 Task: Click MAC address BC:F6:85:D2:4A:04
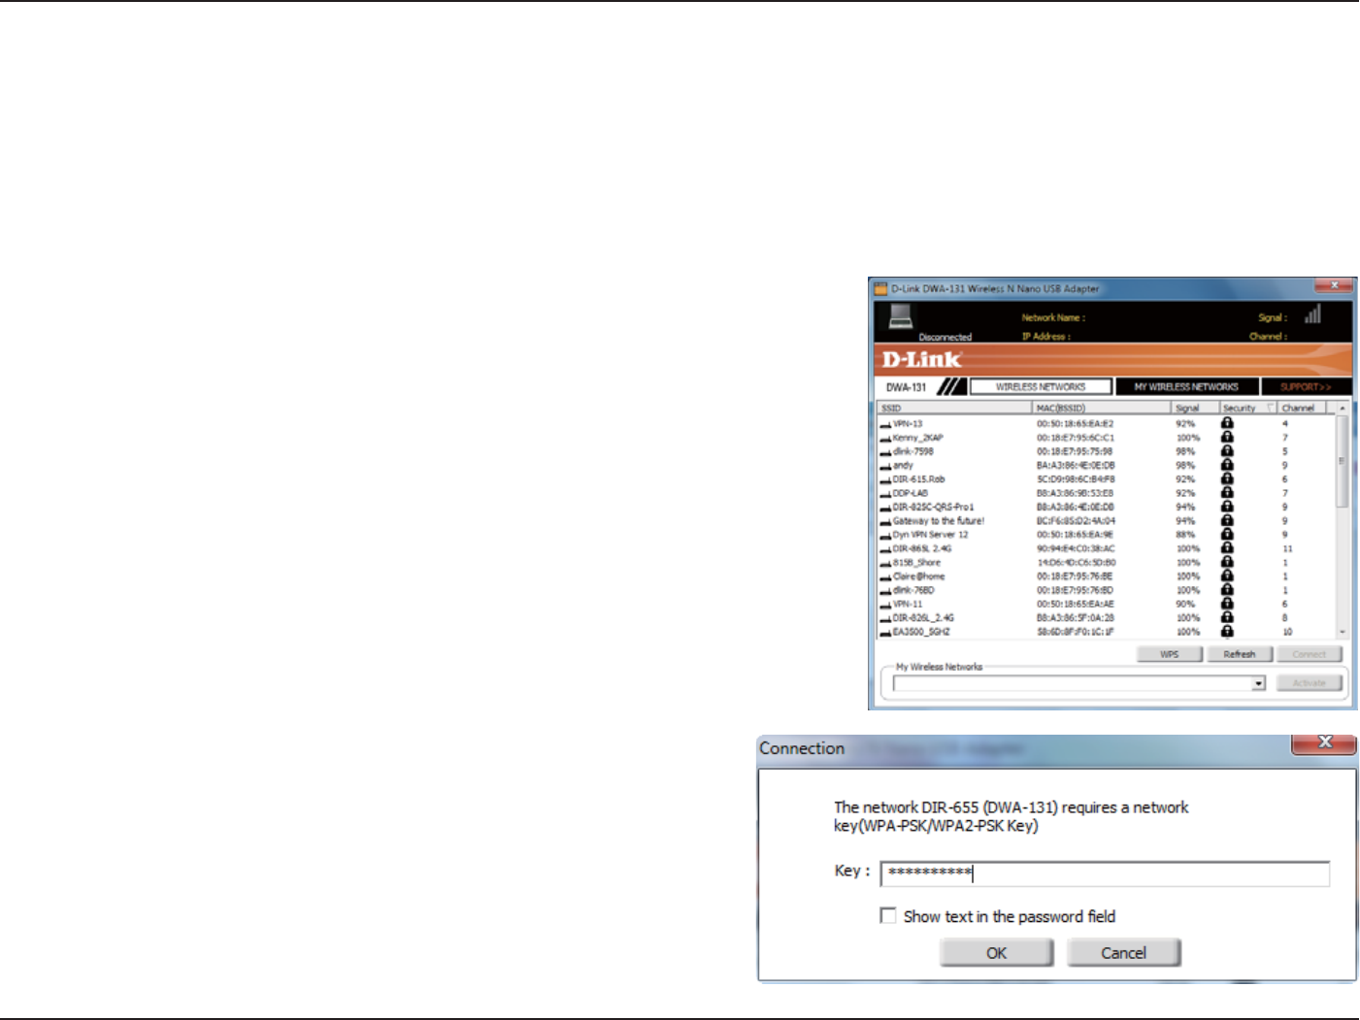(1076, 521)
